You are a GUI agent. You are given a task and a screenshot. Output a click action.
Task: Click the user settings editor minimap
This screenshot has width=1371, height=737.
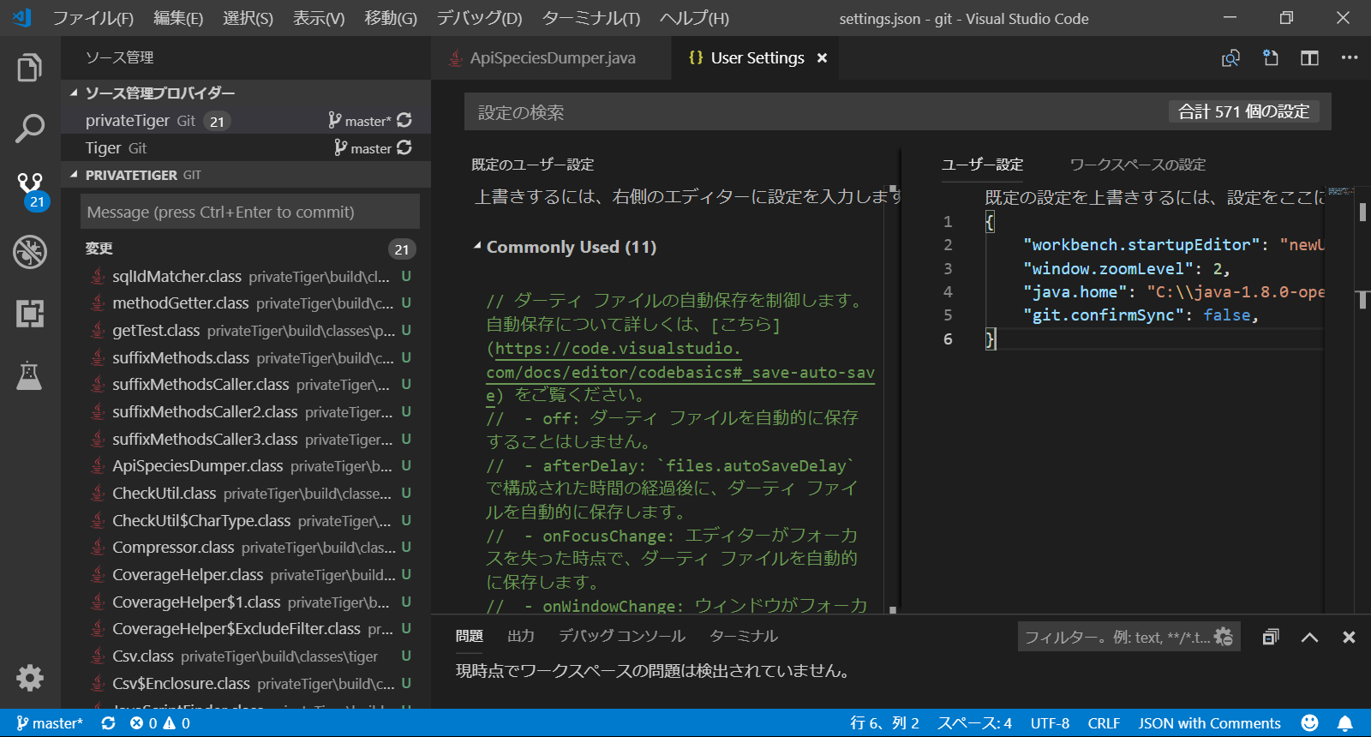point(1339,191)
